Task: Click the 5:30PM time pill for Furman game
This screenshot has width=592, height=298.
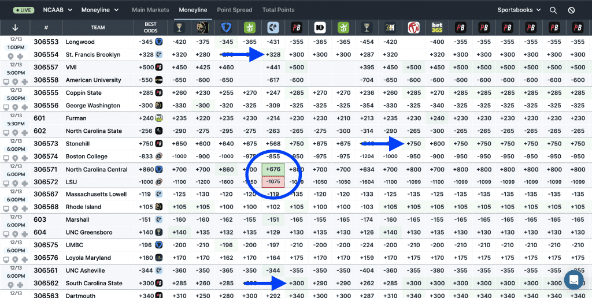Action: coord(15,124)
